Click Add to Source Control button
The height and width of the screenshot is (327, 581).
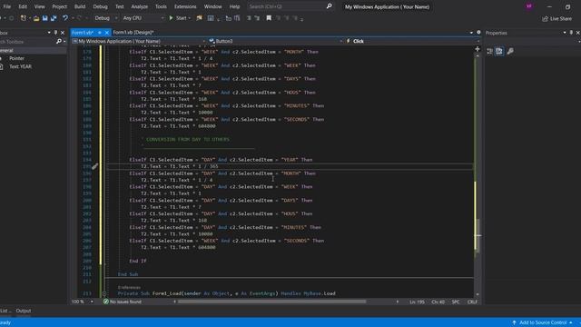point(543,322)
